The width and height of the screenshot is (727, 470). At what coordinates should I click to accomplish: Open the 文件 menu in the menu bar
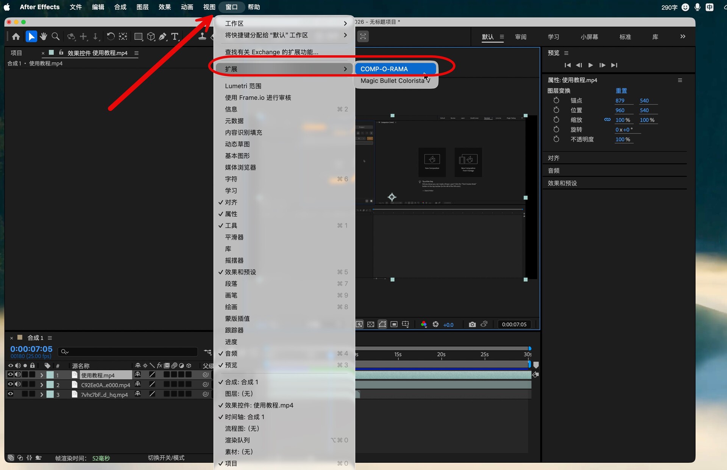point(76,7)
